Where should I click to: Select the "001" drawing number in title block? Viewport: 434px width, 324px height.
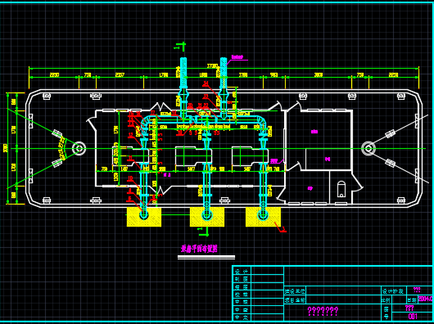click(x=413, y=317)
